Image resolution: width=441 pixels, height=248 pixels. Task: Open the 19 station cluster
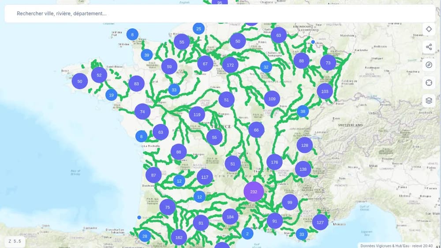112,95
